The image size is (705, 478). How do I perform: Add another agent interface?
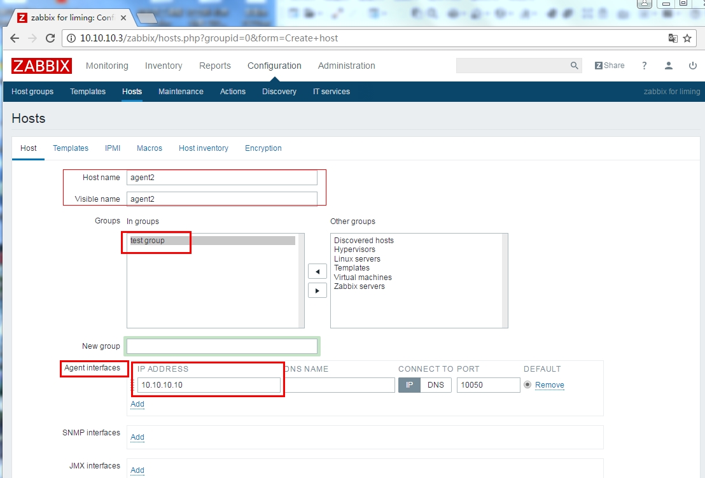tap(137, 404)
